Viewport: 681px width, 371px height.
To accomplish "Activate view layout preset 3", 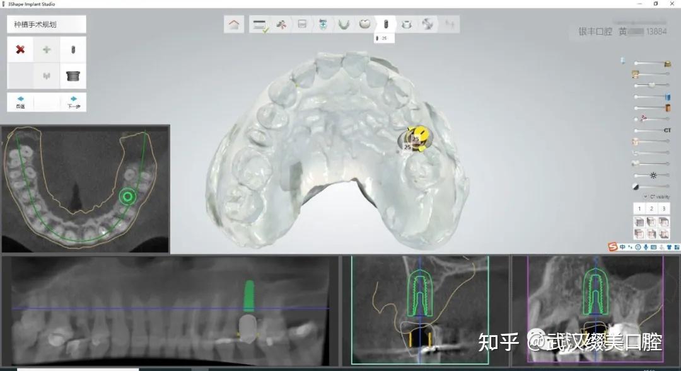I will [x=664, y=208].
